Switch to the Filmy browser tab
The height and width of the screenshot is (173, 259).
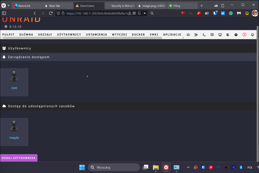(182, 6)
